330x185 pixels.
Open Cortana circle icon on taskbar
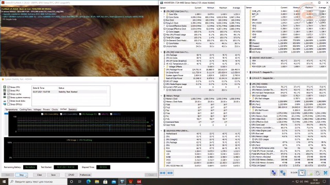click(71, 181)
